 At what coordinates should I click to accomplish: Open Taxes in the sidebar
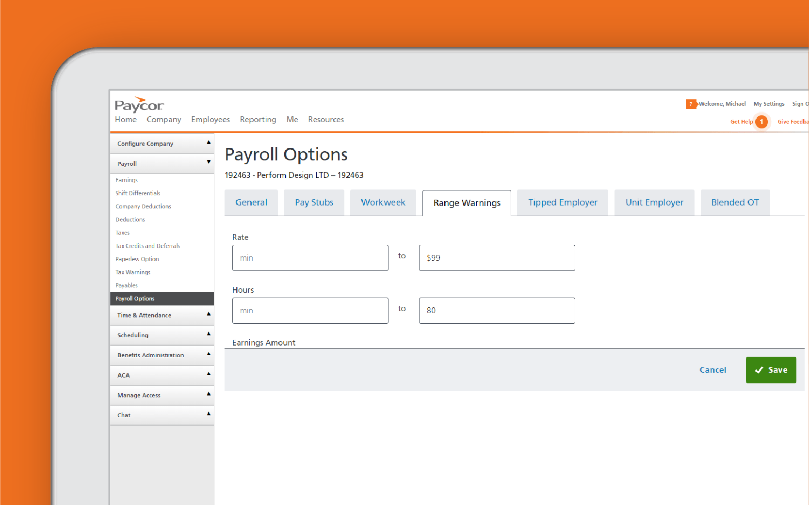click(122, 233)
